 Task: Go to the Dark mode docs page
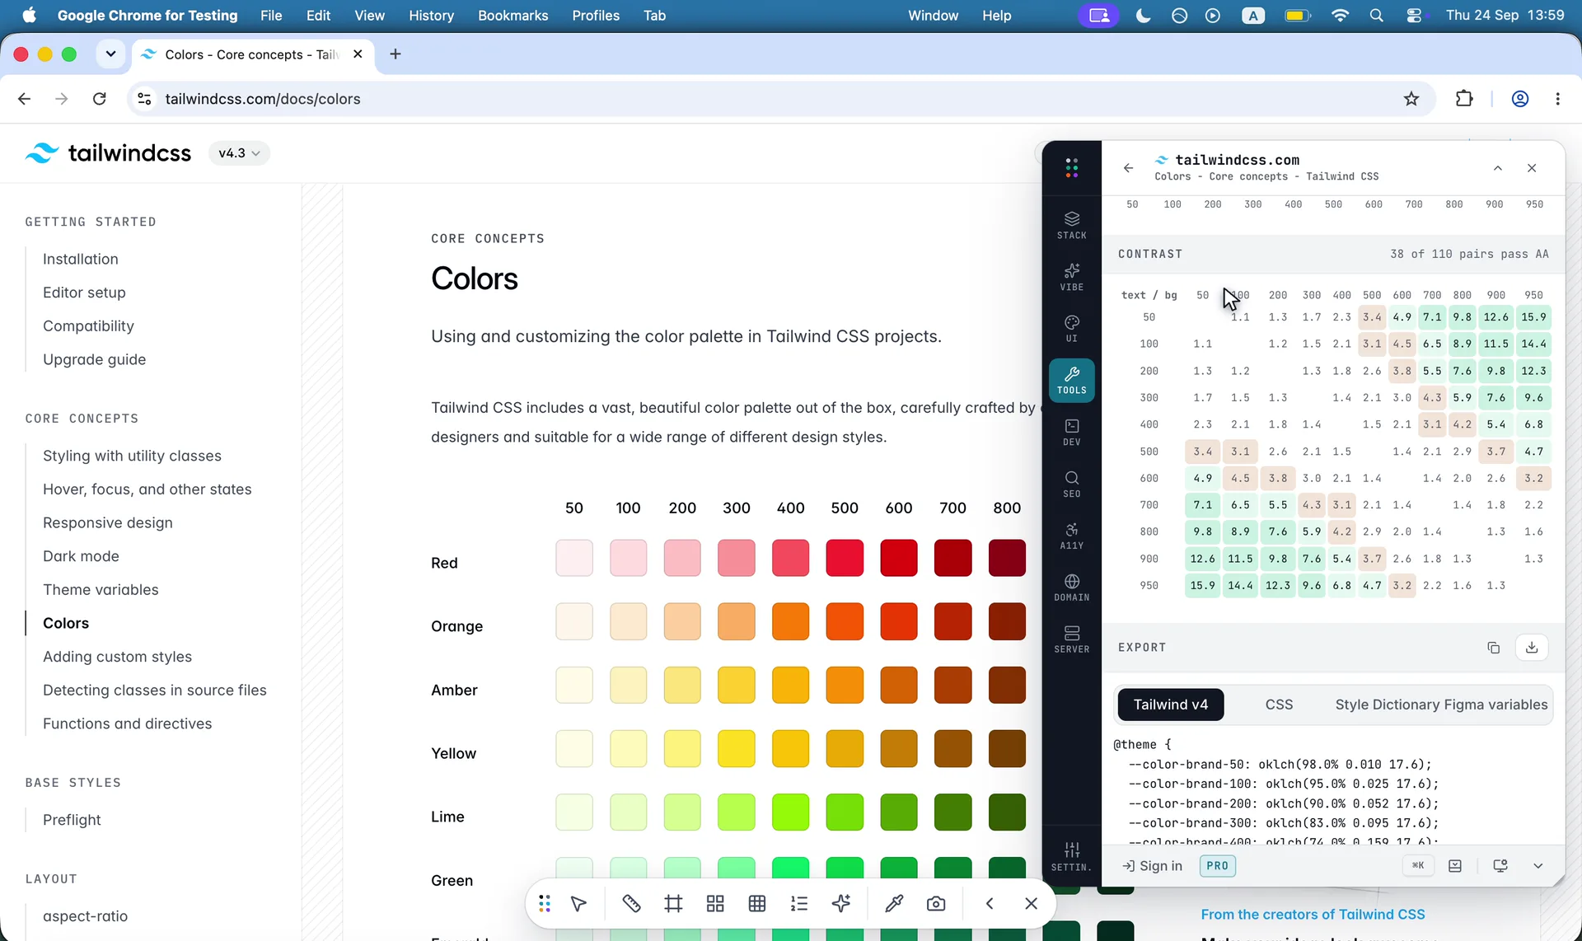pyautogui.click(x=81, y=556)
